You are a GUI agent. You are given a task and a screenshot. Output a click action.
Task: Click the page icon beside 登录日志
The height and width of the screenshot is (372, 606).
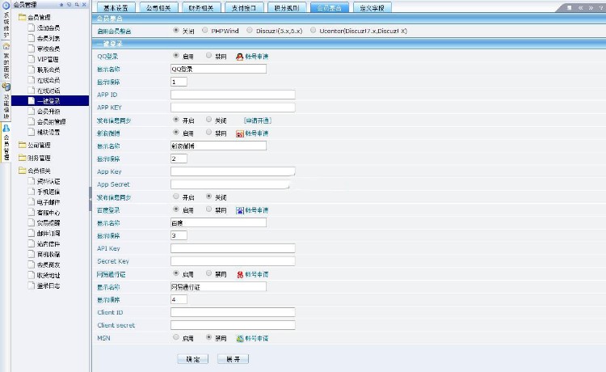(32, 285)
